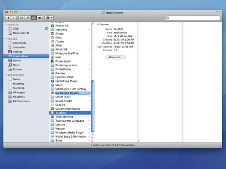Select the iTunes application
Screen dimensions: 226x169
[x=71, y=41]
